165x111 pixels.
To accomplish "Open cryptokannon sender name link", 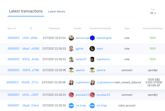I will [82, 82].
